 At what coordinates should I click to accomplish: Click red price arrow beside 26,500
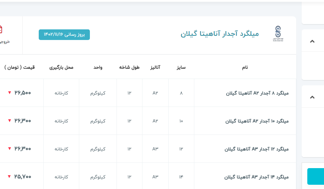pyautogui.click(x=10, y=93)
